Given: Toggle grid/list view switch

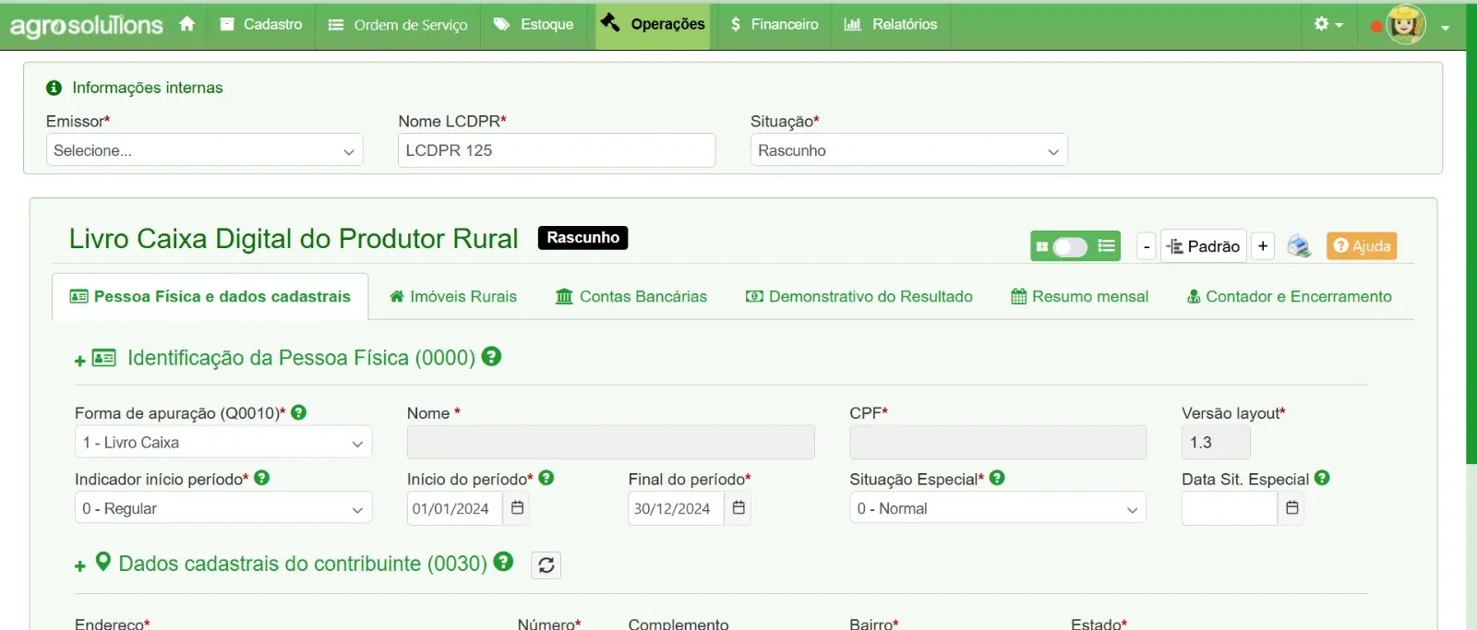Looking at the screenshot, I should [1071, 246].
